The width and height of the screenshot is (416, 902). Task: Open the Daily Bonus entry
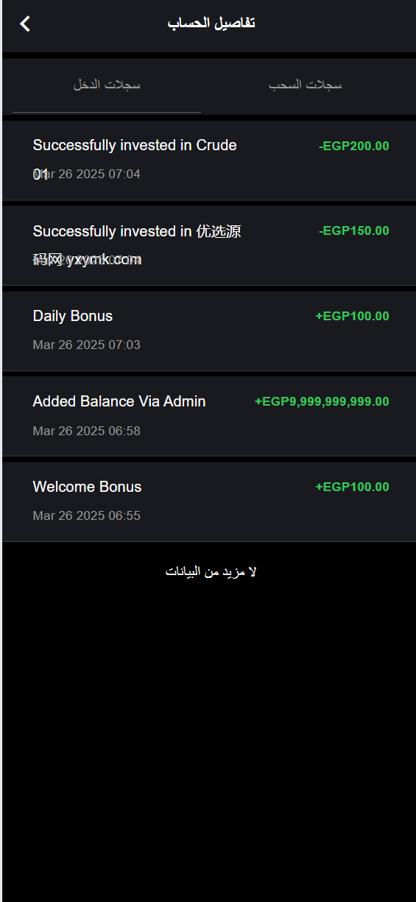(x=209, y=331)
